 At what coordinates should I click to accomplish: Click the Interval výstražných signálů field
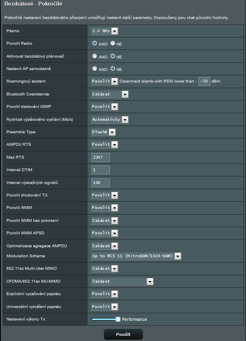101,183
